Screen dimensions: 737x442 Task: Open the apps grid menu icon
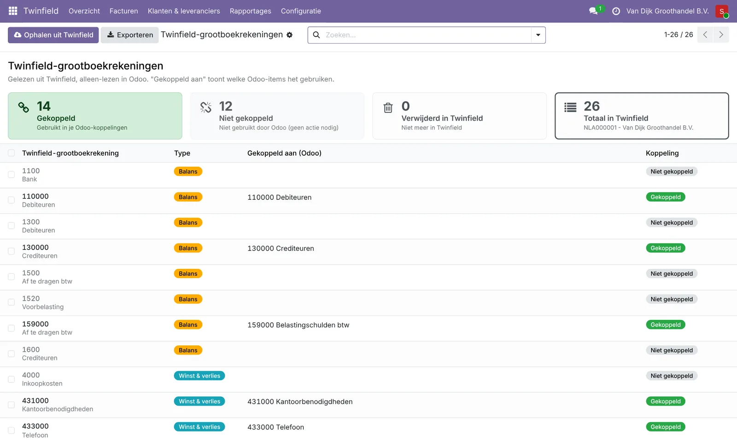13,11
